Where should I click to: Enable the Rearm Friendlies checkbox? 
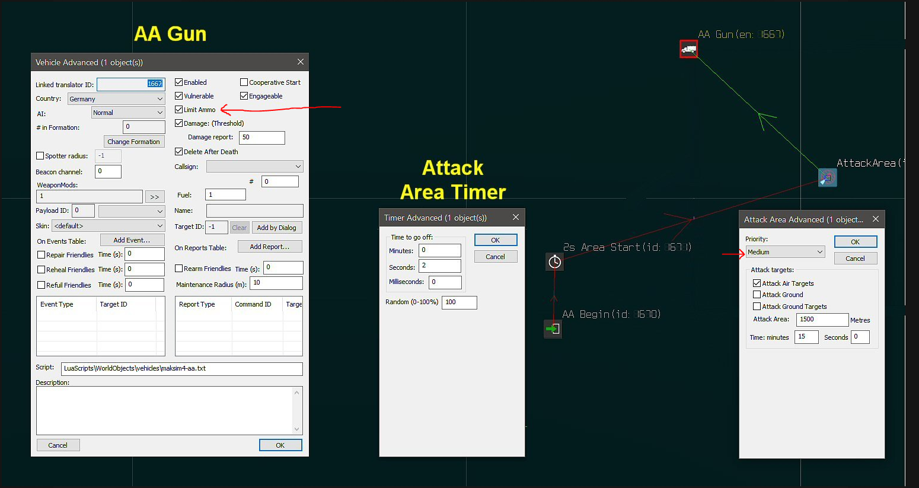point(178,269)
